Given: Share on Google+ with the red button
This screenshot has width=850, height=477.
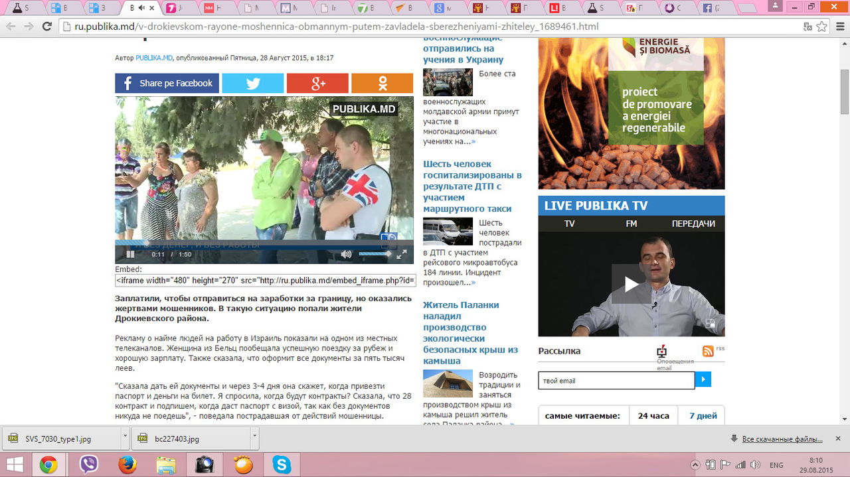Looking at the screenshot, I should 317,83.
